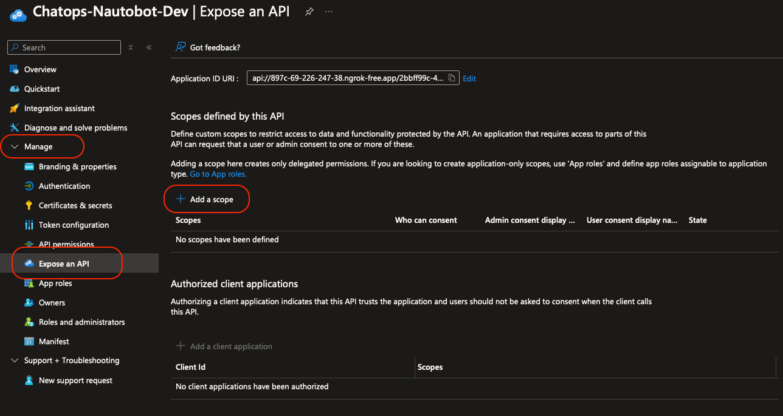783x416 pixels.
Task: Click the Manifest icon
Action: pos(29,341)
